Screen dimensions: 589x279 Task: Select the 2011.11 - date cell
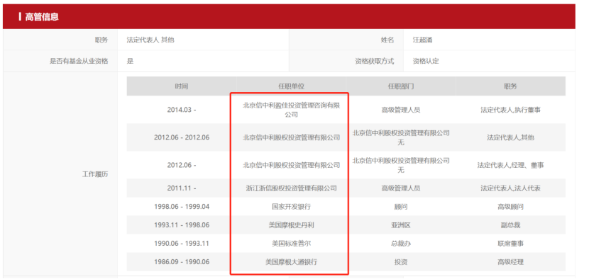pos(182,188)
